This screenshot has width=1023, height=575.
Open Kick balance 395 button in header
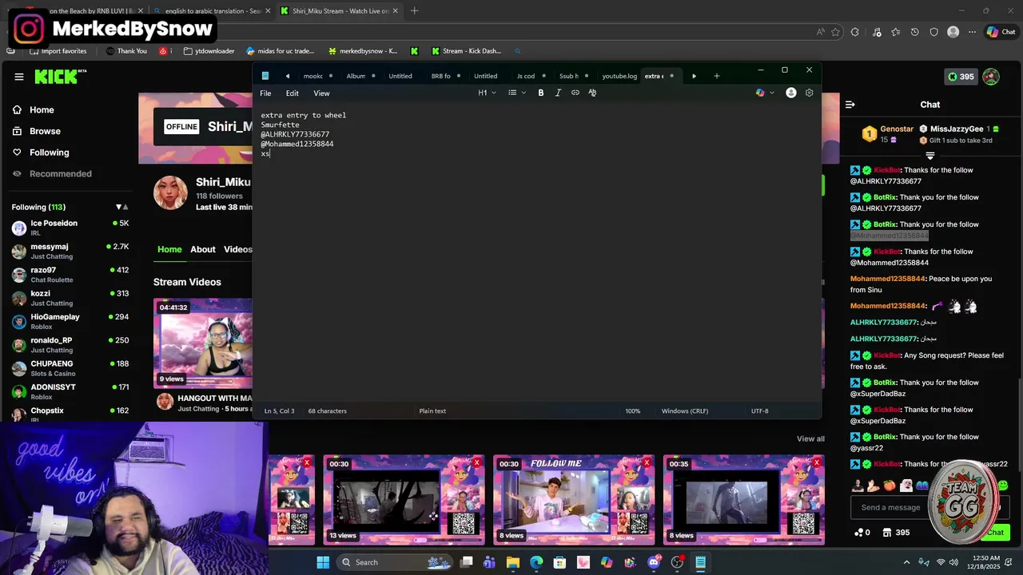point(960,77)
